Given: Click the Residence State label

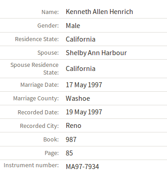Looking at the screenshot, I should pos(37,39).
